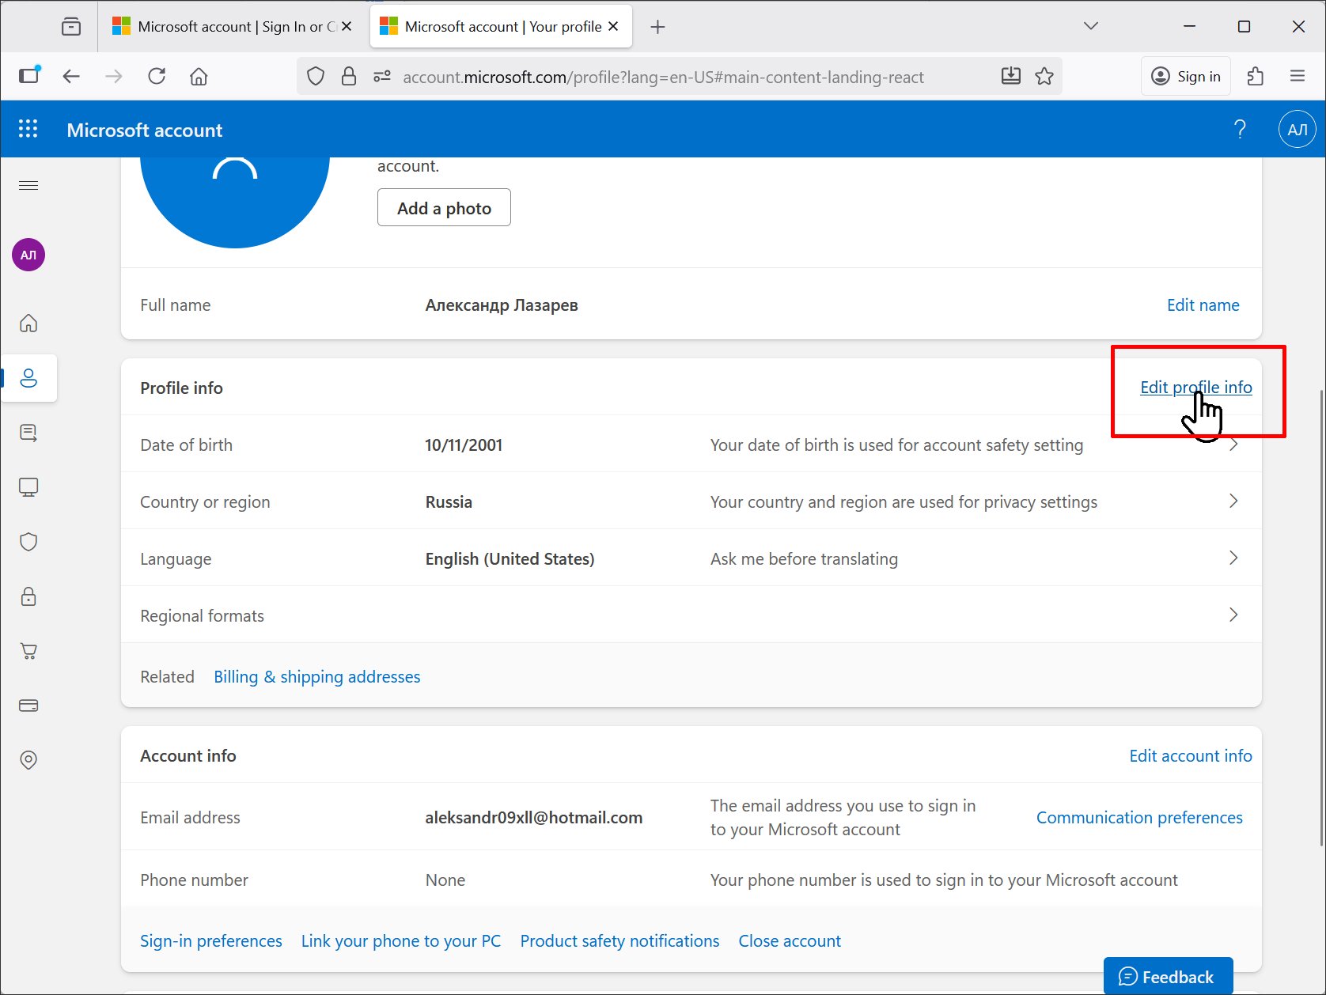
Task: Click Edit account info link
Action: coord(1190,756)
